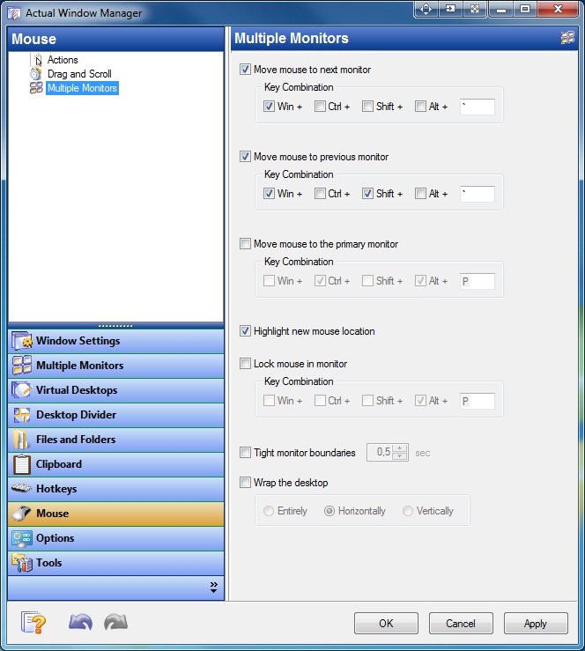Click the arrow-in-box title bar button
This screenshot has width=585, height=651.
point(450,9)
